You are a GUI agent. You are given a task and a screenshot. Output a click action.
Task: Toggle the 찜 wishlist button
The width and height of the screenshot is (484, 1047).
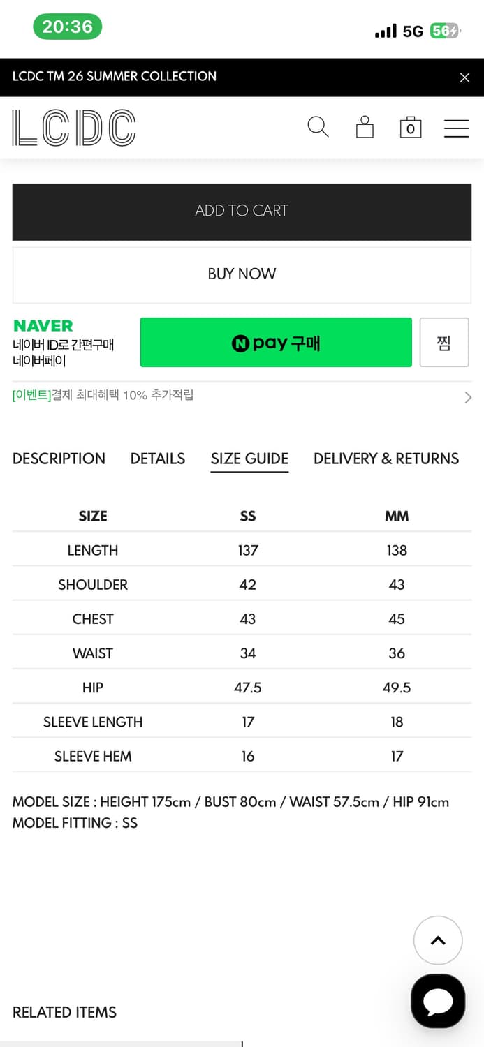444,343
